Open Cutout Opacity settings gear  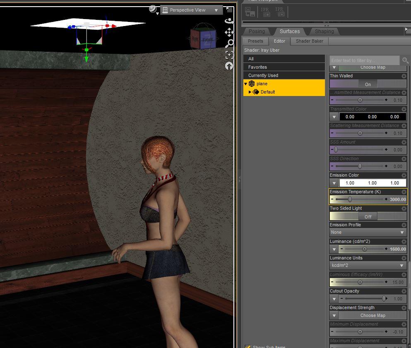point(404,291)
